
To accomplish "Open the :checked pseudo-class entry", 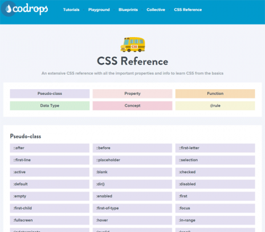I will pos(215,172).
